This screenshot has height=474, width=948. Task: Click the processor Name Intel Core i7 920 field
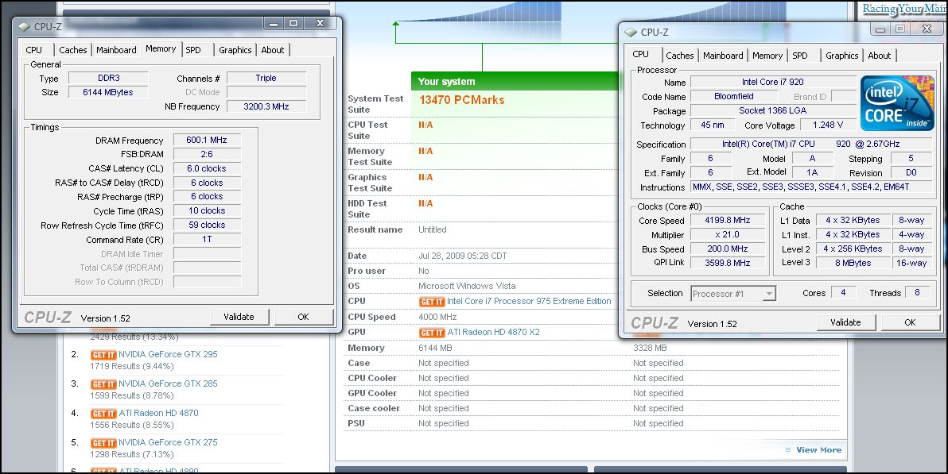773,82
